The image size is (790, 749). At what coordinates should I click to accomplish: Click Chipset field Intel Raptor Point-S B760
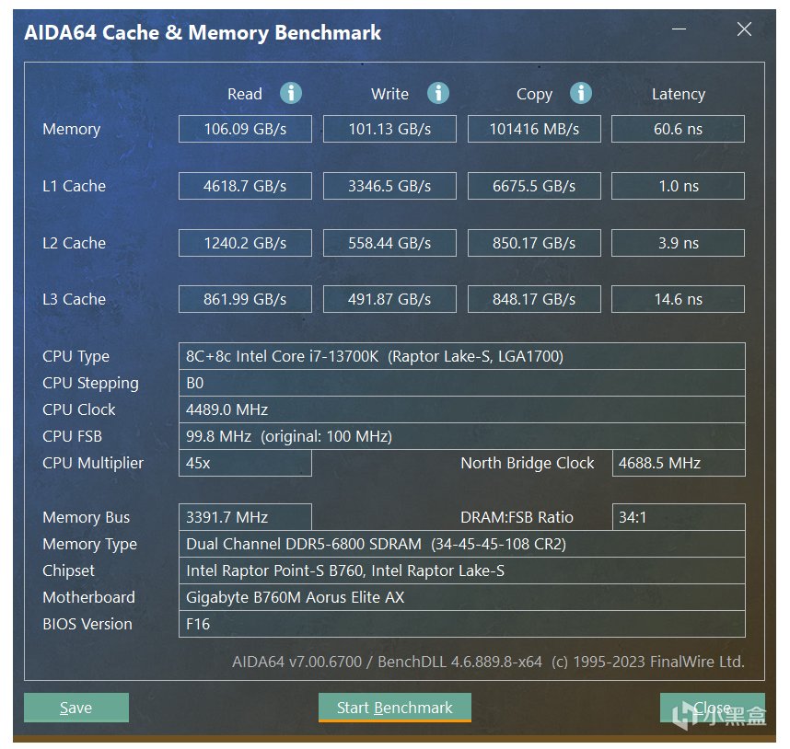tap(462, 570)
